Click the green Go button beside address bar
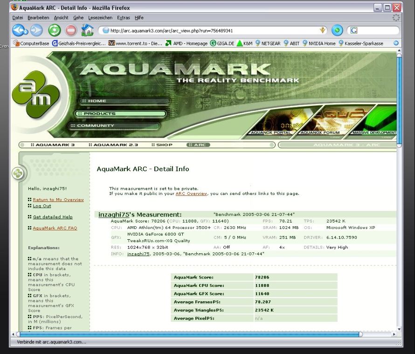Screen dimensions: 415x354 point(337,30)
